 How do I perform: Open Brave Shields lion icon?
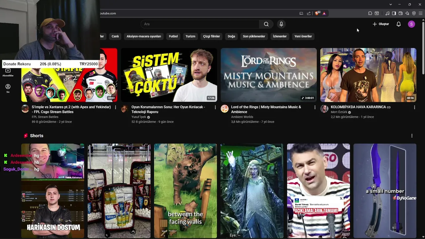point(317,13)
